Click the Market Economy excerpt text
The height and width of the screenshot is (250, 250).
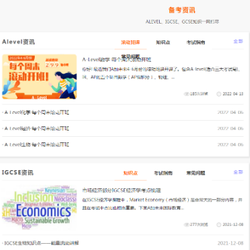[162, 204]
